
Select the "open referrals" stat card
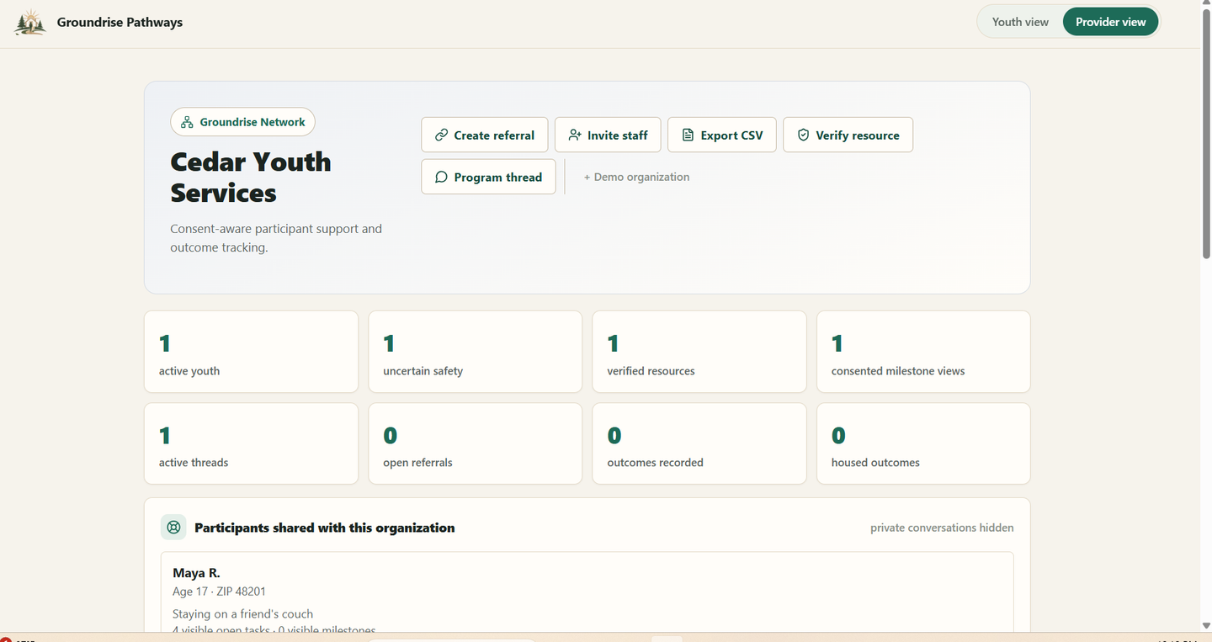[475, 443]
